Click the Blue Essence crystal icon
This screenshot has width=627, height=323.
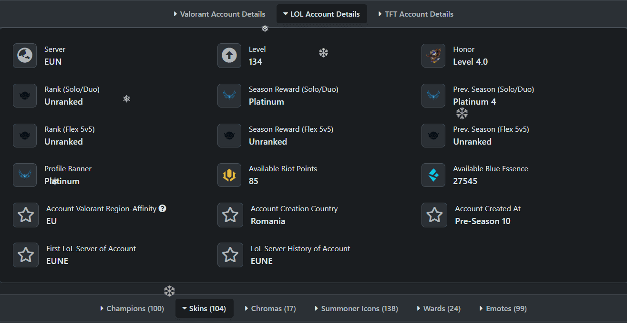(x=433, y=175)
